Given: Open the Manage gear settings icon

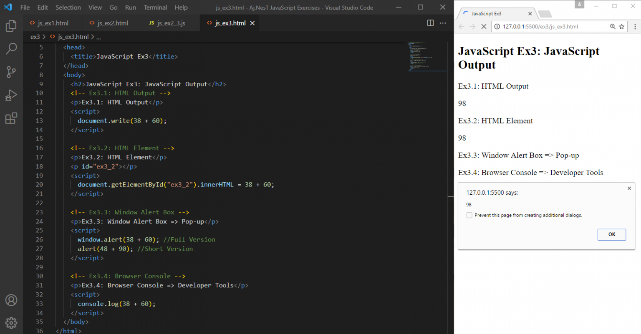Looking at the screenshot, I should tap(11, 322).
